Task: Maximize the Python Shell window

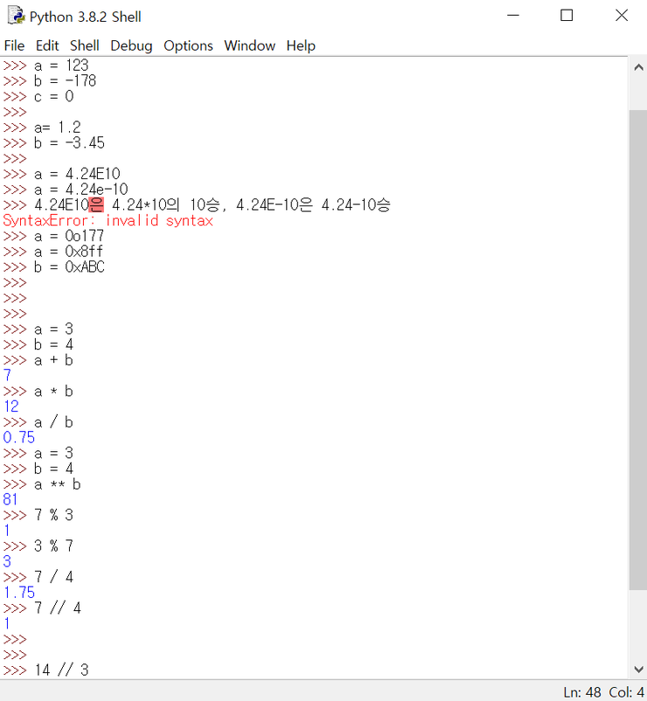Action: (567, 16)
